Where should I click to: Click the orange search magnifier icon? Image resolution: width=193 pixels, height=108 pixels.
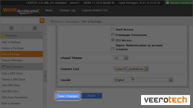(x=42, y=21)
